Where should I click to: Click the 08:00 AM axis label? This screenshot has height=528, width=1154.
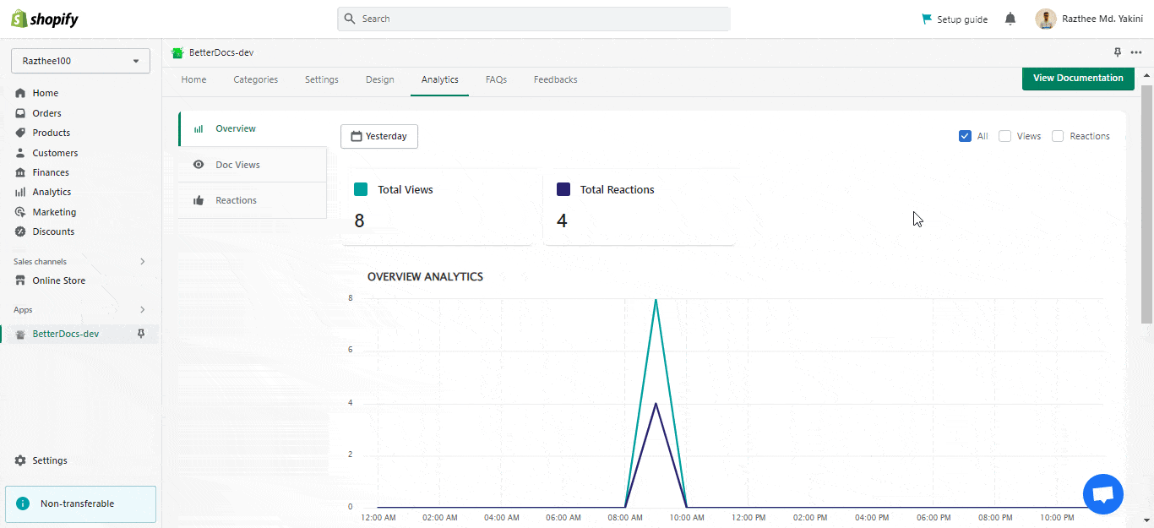[625, 518]
